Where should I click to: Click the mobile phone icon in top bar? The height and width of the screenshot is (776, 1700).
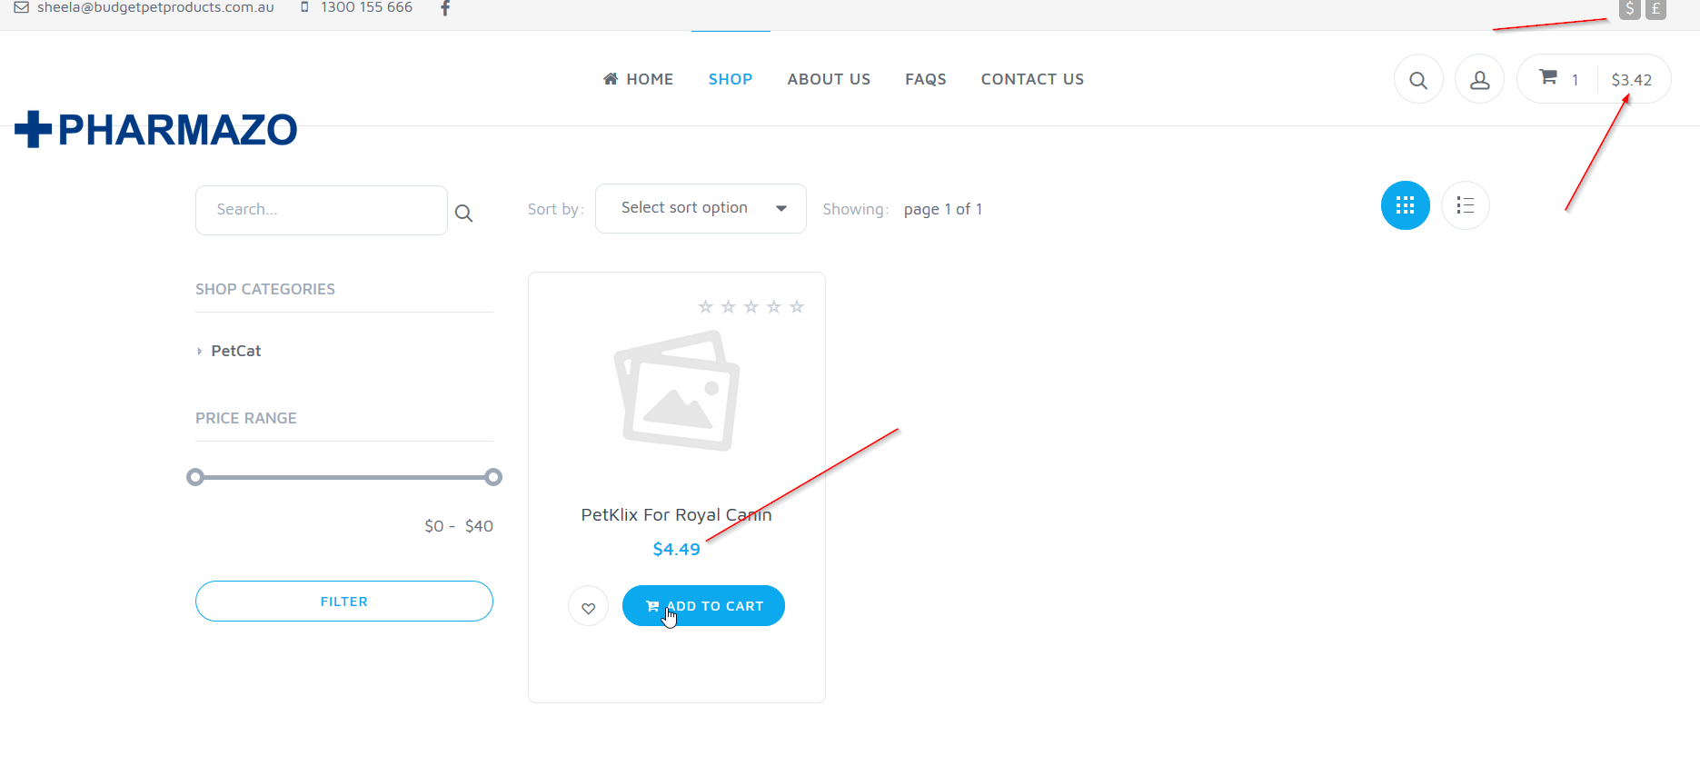point(304,7)
